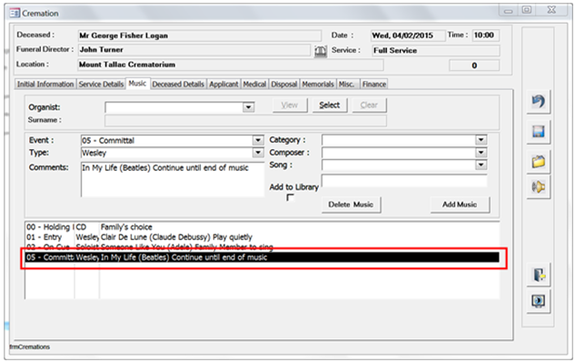Viewport: 575px width, 362px height.
Task: Minimize the Cremation window
Action: (509, 11)
